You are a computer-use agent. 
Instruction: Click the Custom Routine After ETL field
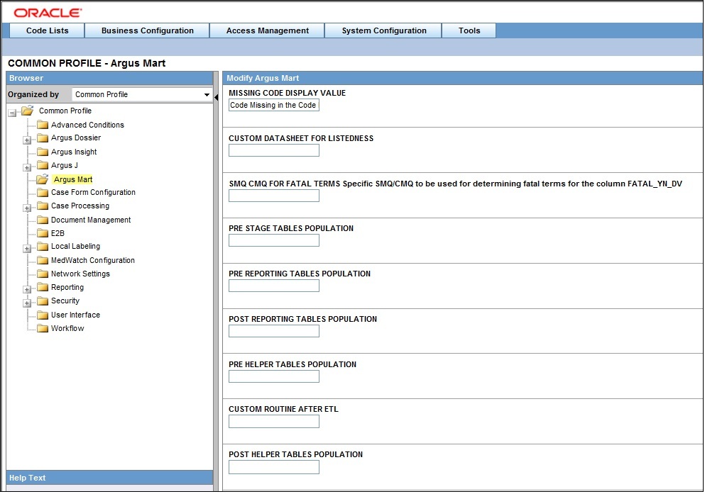pyautogui.click(x=274, y=421)
